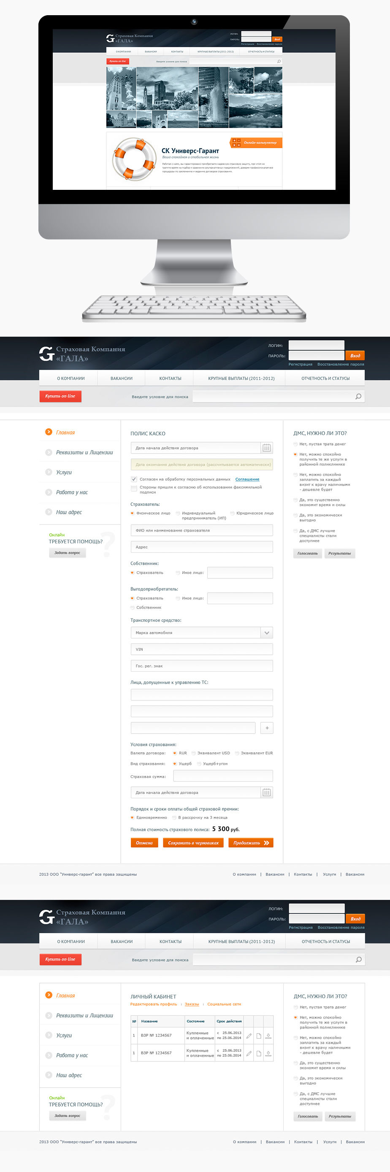Check facsimile signature agreement box
The height and width of the screenshot is (1172, 390).
coord(134,488)
